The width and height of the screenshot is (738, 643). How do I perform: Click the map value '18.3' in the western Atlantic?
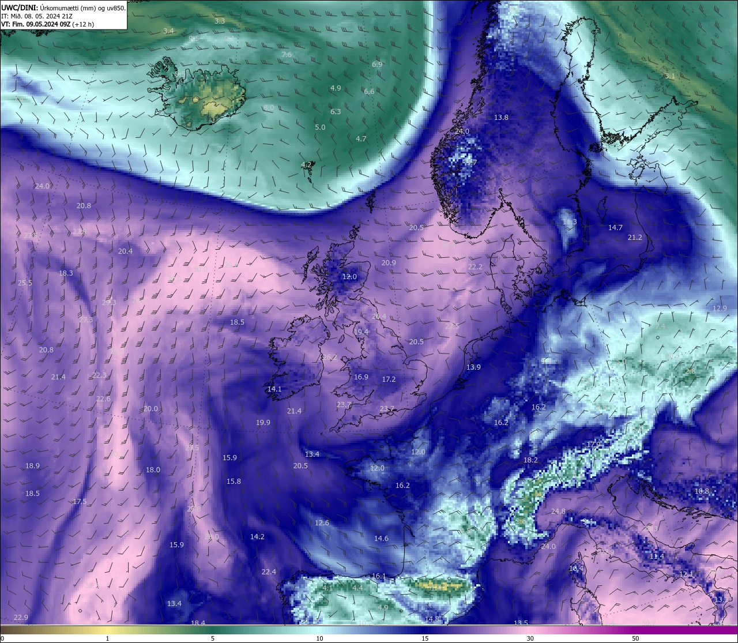click(66, 273)
